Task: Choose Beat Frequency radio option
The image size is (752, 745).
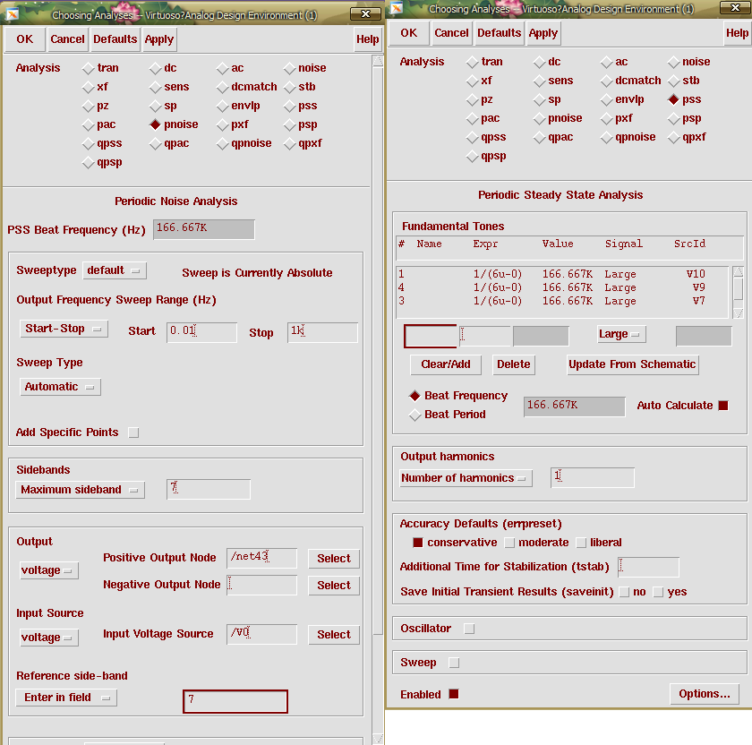Action: point(414,396)
